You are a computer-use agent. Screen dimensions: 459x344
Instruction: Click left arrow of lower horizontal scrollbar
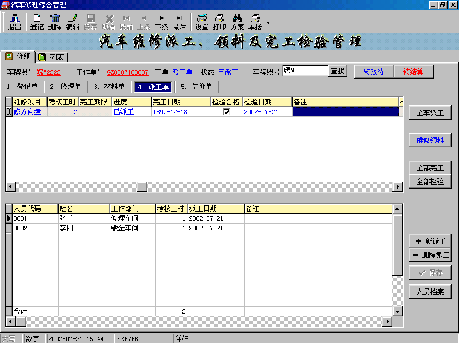tap(11, 322)
